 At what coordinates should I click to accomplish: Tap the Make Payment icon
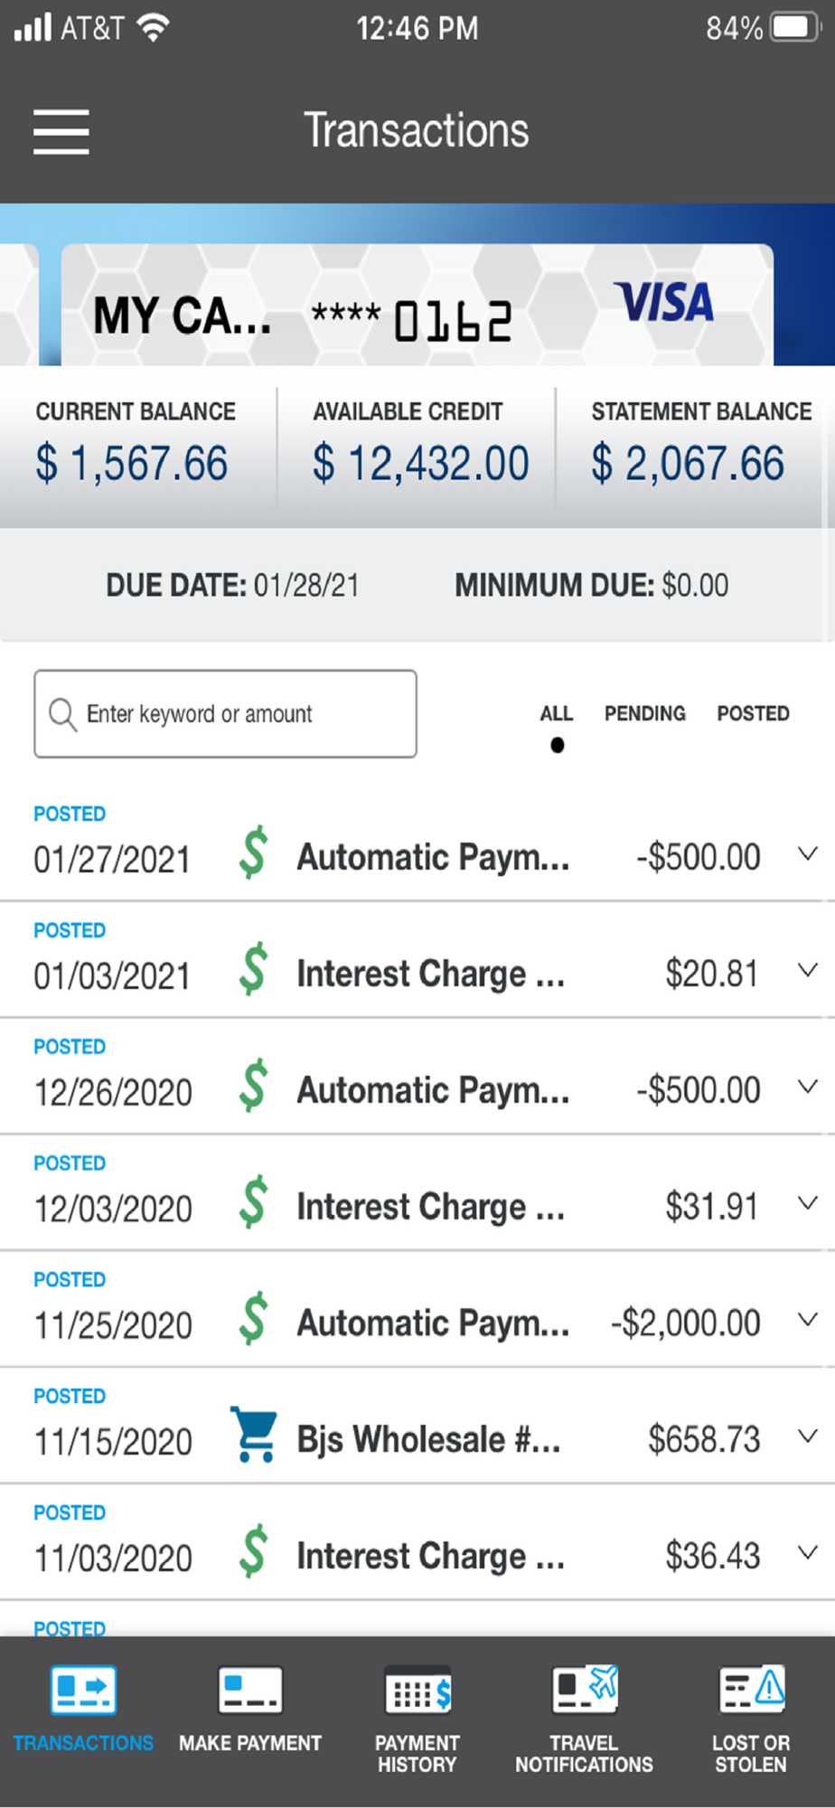(250, 1690)
